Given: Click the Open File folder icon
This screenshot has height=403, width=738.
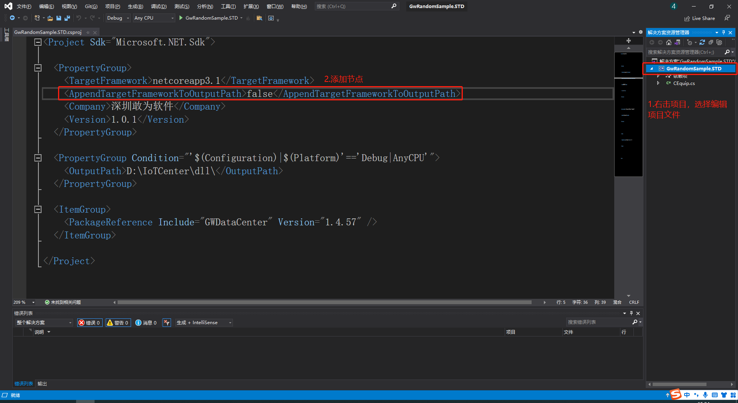Looking at the screenshot, I should click(x=50, y=18).
